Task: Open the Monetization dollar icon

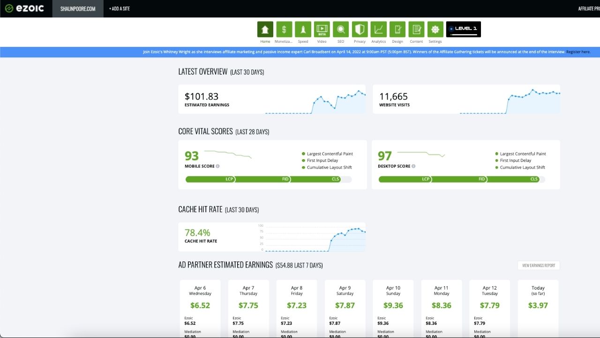Action: 284,30
